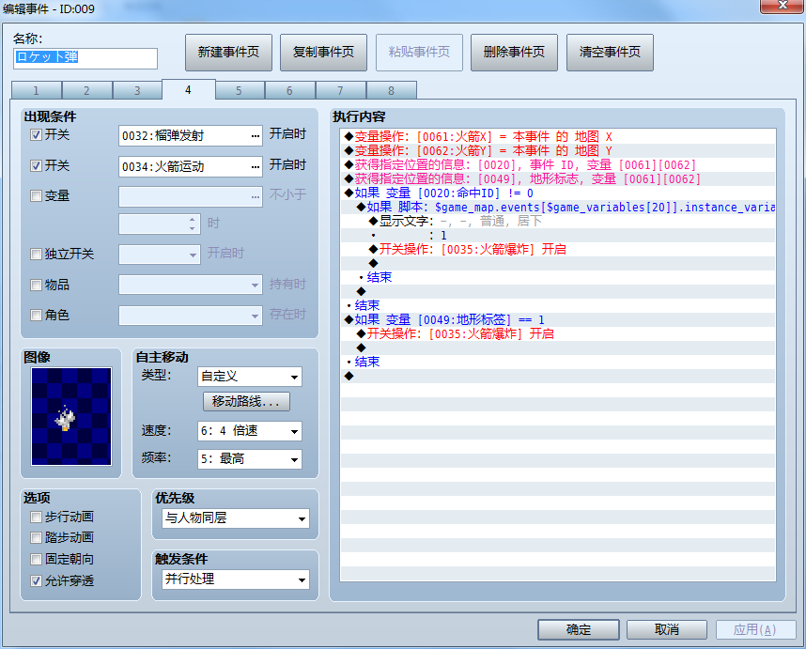806x649 pixels.
Task: Check the 踏步动画 option
Action: tap(36, 537)
